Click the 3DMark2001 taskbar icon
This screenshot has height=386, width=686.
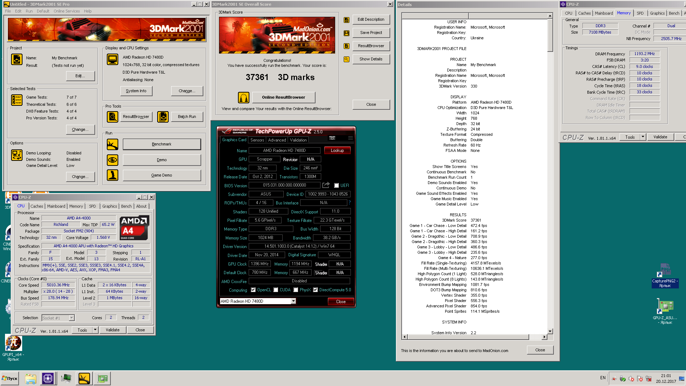coord(84,378)
